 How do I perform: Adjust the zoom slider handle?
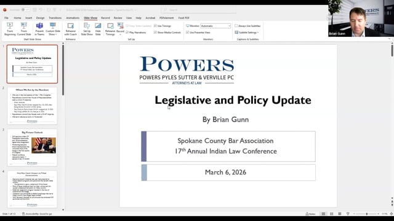coord(367,214)
